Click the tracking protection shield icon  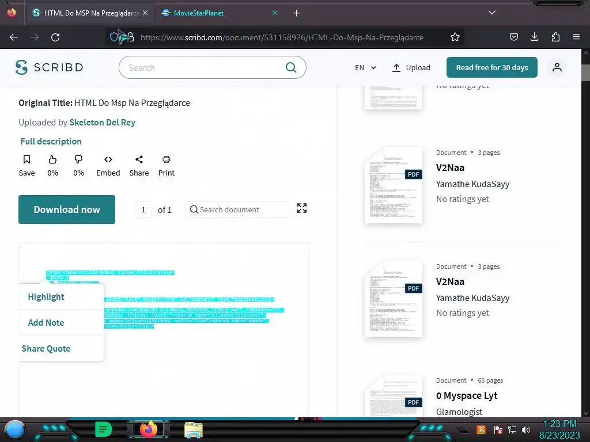[x=114, y=37]
